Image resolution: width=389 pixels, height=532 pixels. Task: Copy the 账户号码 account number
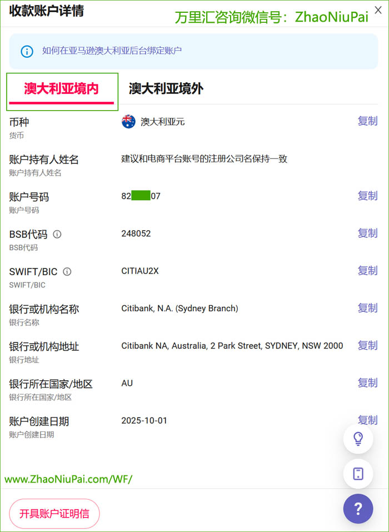pyautogui.click(x=367, y=196)
